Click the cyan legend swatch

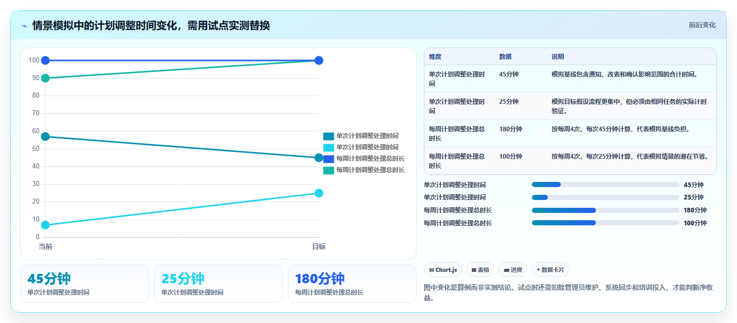click(329, 147)
